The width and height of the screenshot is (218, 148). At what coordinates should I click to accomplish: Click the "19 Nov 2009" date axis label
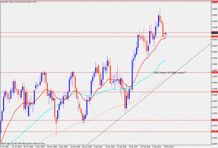pyautogui.click(x=52, y=147)
